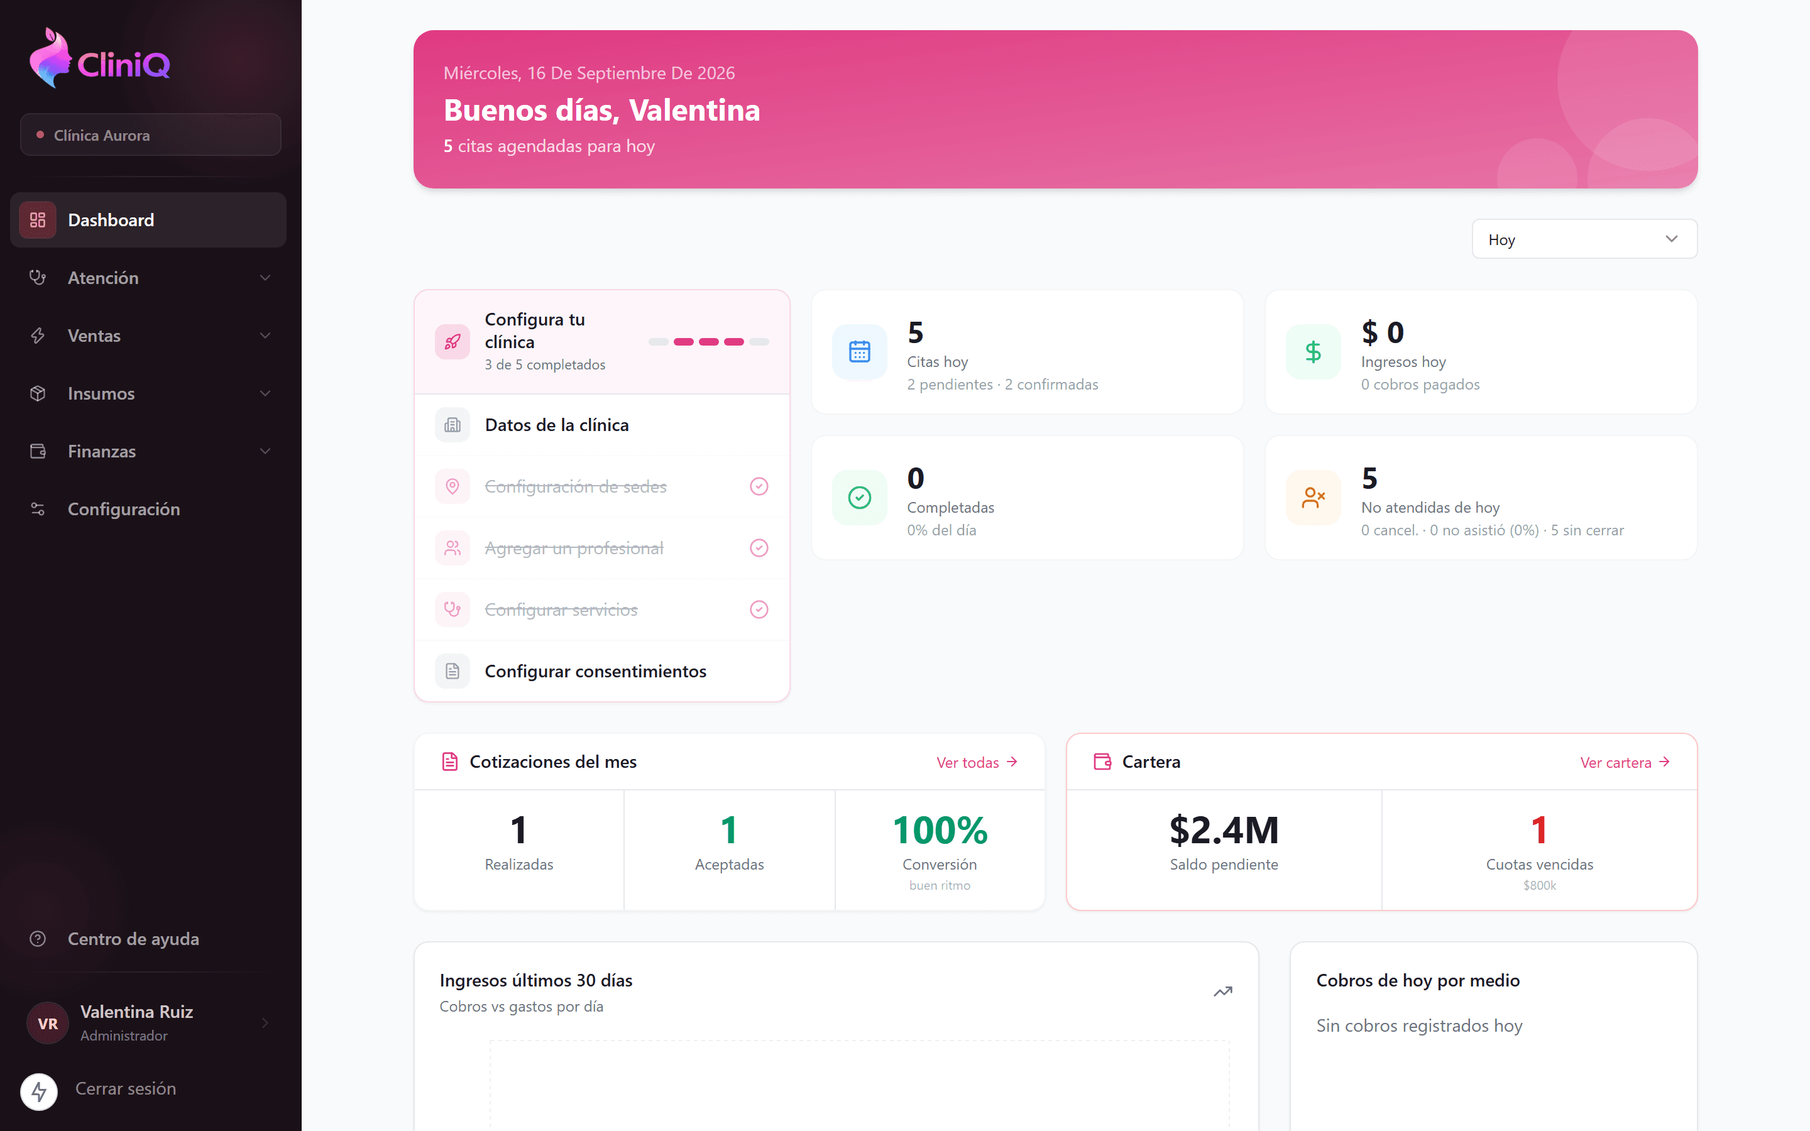Open the Hoy period dropdown

(x=1584, y=239)
